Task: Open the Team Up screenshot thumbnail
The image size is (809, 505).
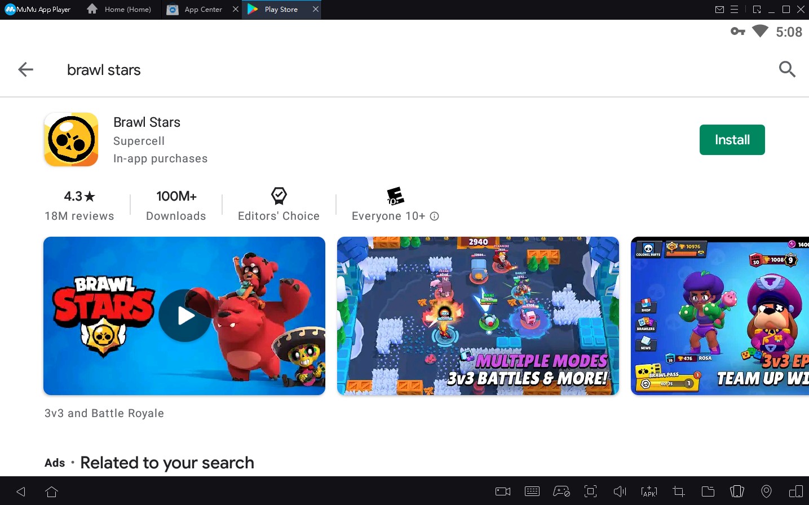Action: pyautogui.click(x=720, y=316)
